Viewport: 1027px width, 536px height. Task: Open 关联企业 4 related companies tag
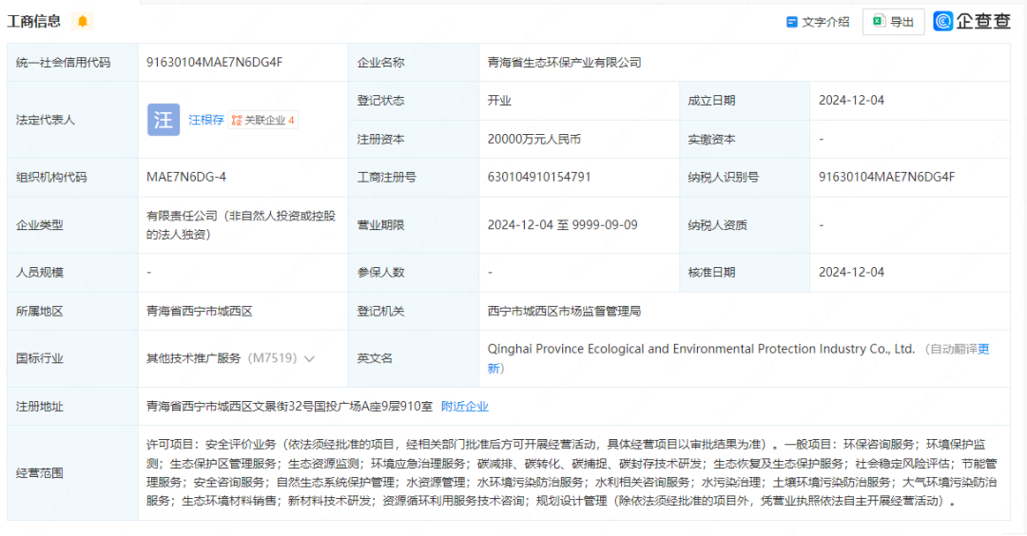[x=263, y=120]
